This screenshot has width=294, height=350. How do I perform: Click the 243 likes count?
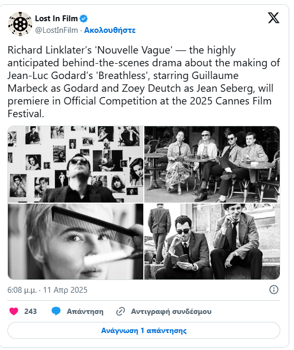[31, 311]
